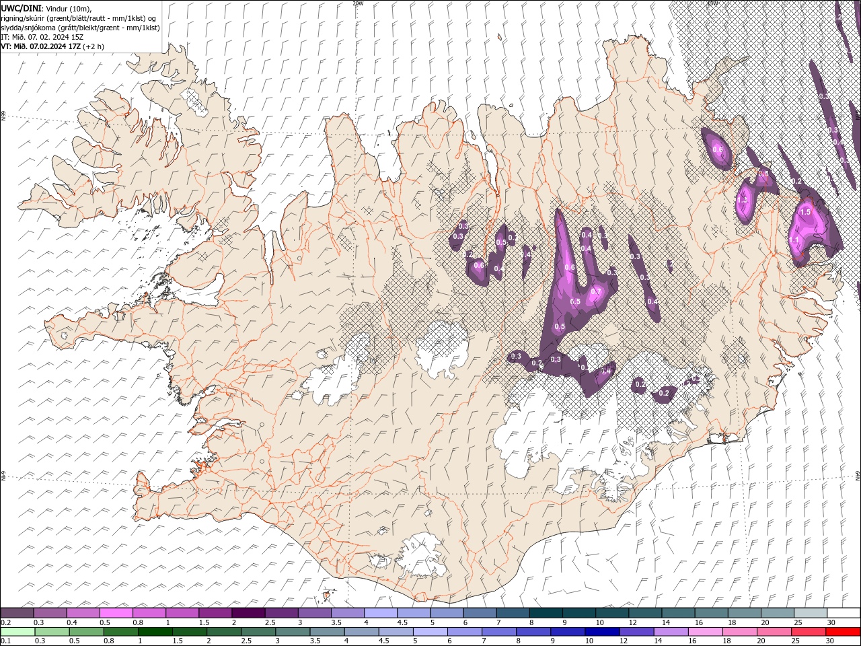The height and width of the screenshot is (646, 861).
Task: Click the 'slydda/snjókoma' legend description line
Action: 80,27
